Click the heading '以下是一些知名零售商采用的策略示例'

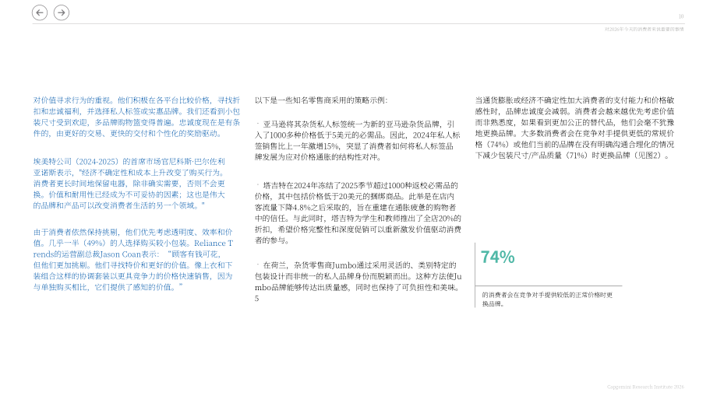tap(321, 100)
